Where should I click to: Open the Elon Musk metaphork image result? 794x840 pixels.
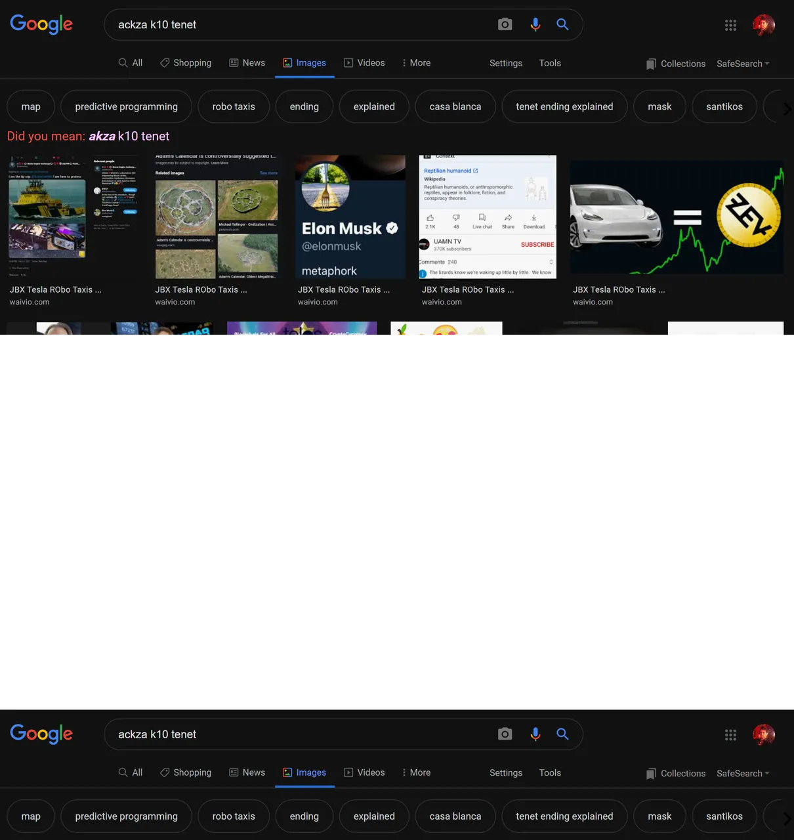pyautogui.click(x=350, y=217)
